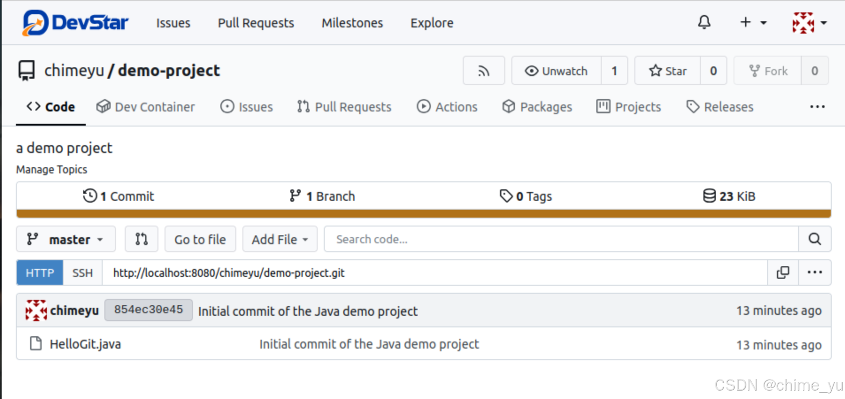Click the Go to file button

200,239
